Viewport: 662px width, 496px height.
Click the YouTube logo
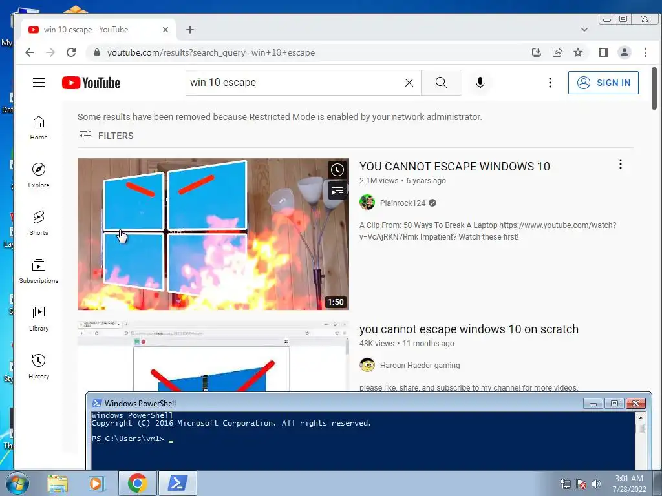[x=91, y=83]
